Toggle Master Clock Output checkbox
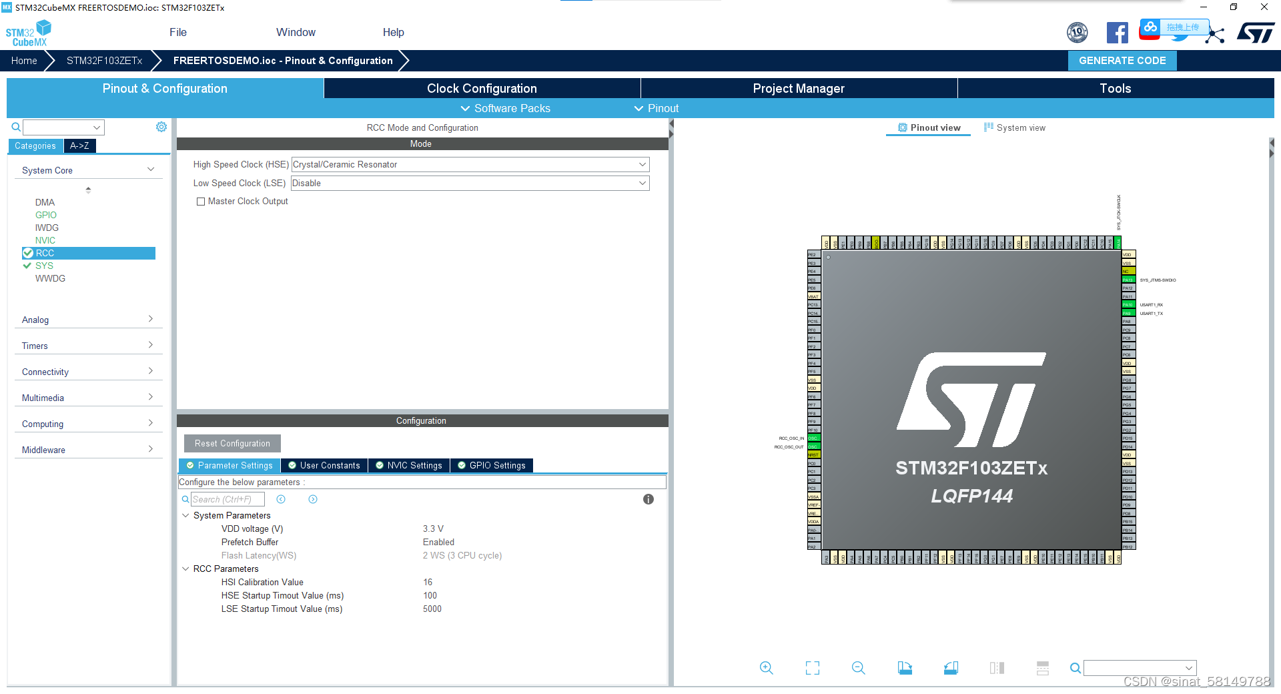 (200, 202)
